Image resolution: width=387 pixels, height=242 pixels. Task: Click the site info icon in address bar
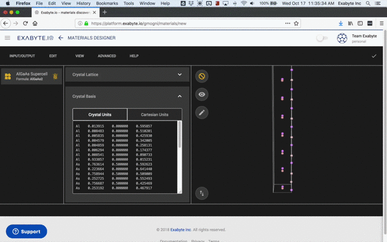(80, 24)
